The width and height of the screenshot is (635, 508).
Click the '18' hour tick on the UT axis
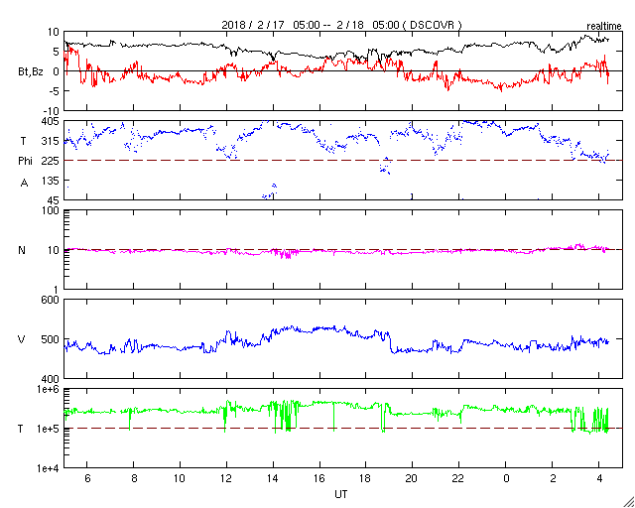[x=366, y=478]
